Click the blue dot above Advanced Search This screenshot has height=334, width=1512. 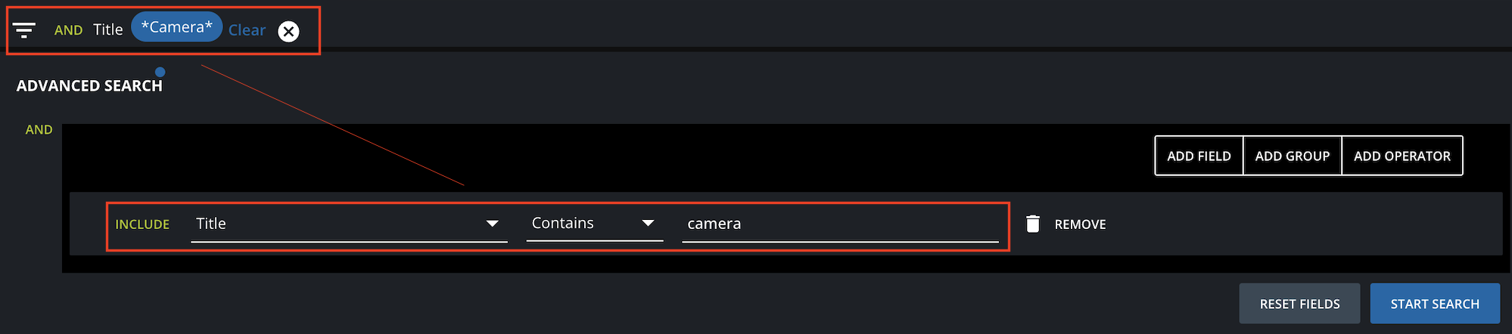[x=160, y=72]
